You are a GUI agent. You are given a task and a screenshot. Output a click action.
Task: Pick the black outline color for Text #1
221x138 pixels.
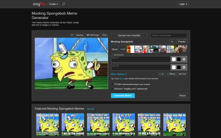pos(179,59)
